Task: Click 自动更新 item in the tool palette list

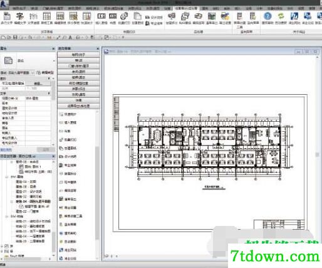Action: pos(68,242)
